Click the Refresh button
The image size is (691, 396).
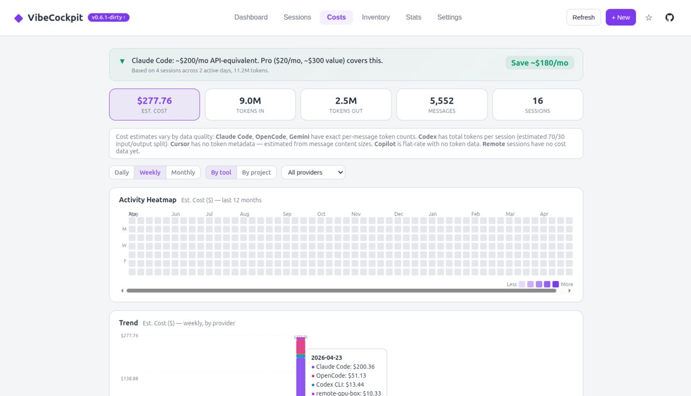(x=583, y=17)
